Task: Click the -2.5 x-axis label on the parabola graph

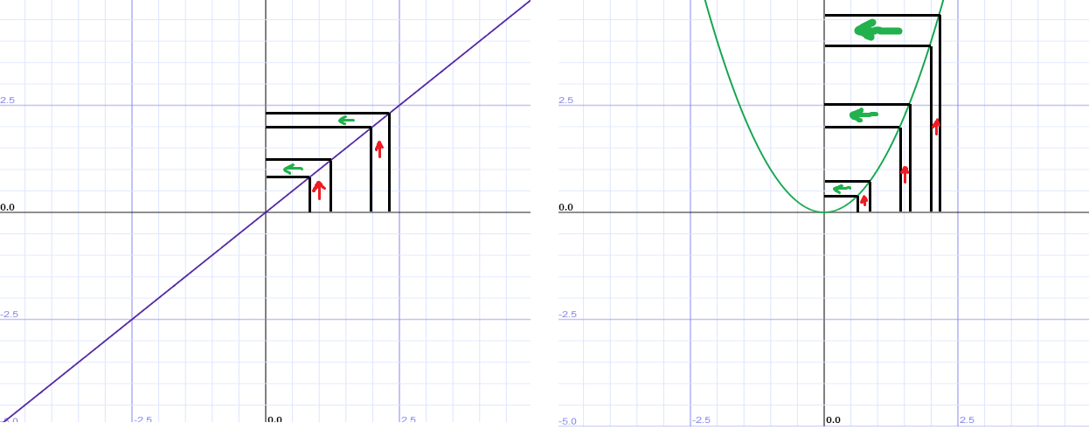Action: coord(701,420)
